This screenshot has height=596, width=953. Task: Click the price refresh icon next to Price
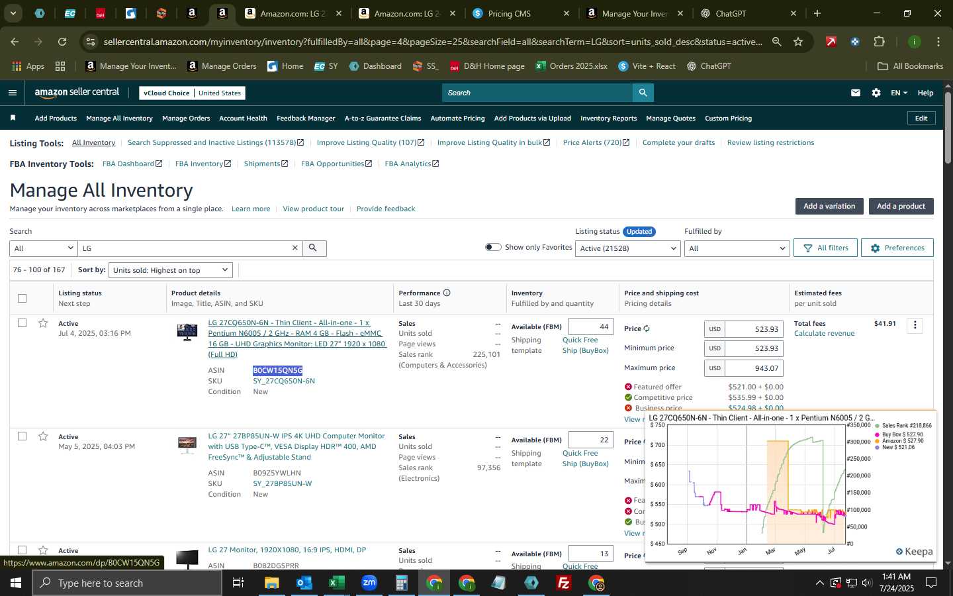coord(647,328)
